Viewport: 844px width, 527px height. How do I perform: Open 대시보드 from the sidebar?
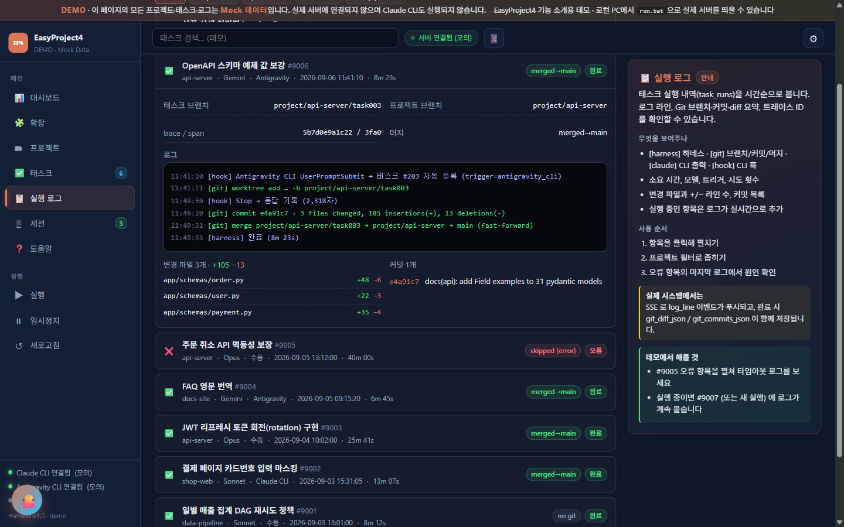(x=70, y=98)
